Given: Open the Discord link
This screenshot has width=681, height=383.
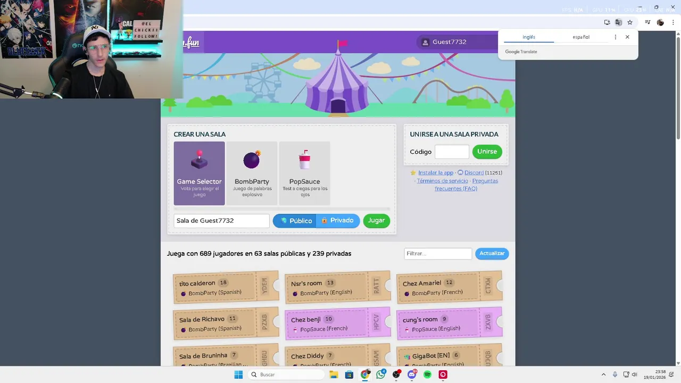Looking at the screenshot, I should pos(474,173).
